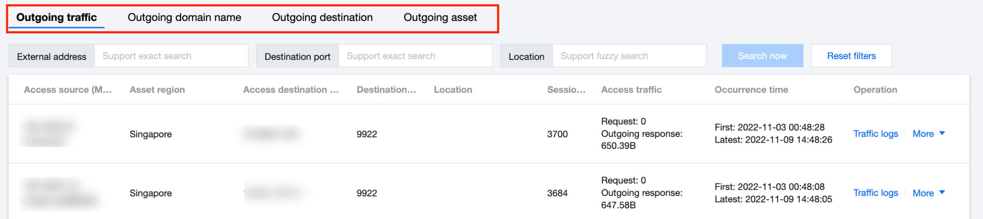Click the Location column header
983x219 pixels.
click(x=453, y=90)
